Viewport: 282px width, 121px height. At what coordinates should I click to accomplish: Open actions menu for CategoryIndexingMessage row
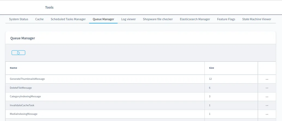[x=267, y=96]
